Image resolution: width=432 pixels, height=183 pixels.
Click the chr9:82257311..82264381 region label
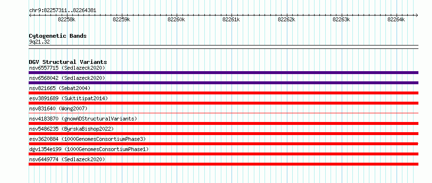[x=63, y=11]
